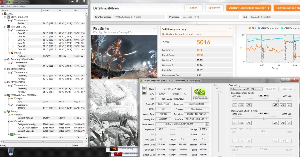This screenshot has height=157, width=300.
Task: Open the Verknüpfung shortcut with orange icon
Action: click(113, 148)
